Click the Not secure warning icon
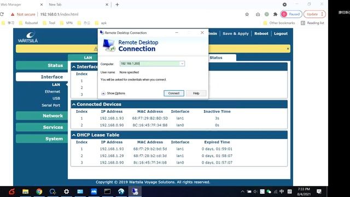Viewport: 350px width, 197px height. 13,14
